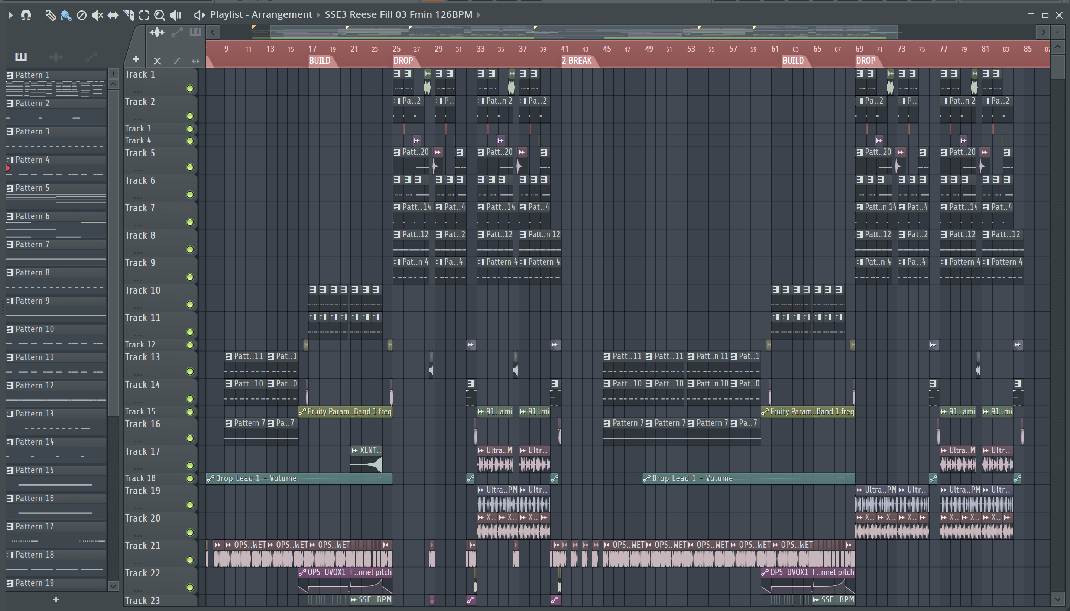Open the playlist options arrow menu
This screenshot has height=611, width=1070.
[10, 15]
